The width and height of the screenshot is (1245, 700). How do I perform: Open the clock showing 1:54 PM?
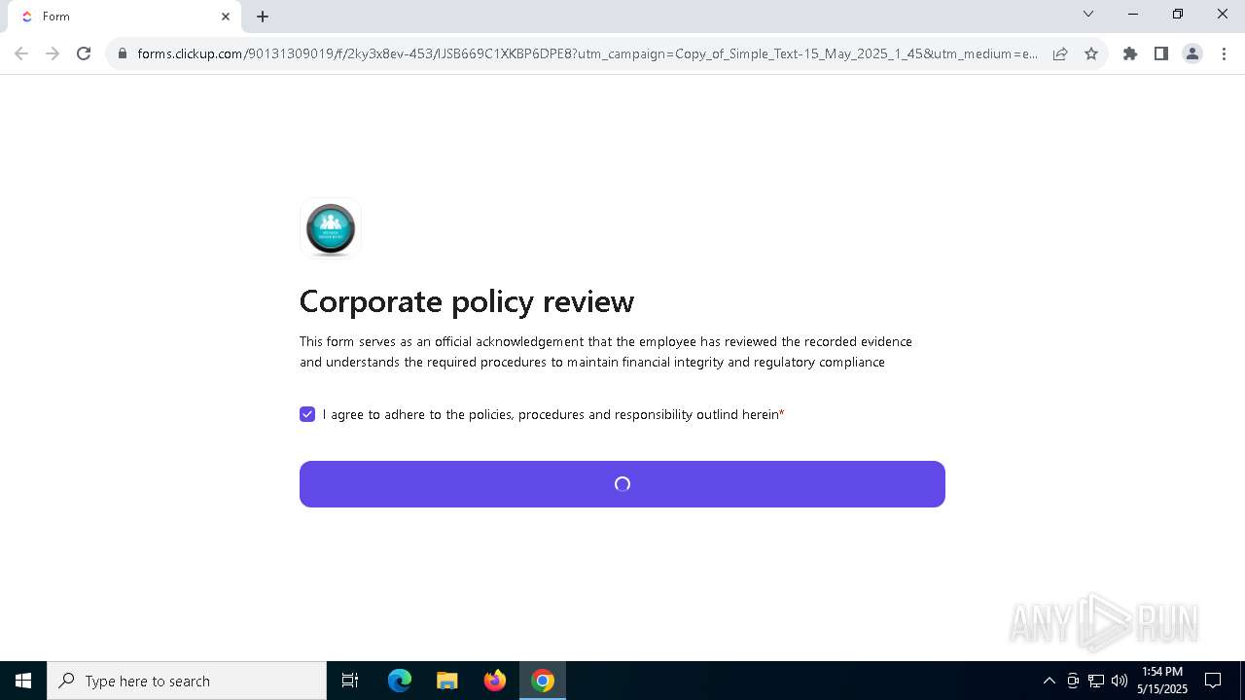pyautogui.click(x=1162, y=681)
